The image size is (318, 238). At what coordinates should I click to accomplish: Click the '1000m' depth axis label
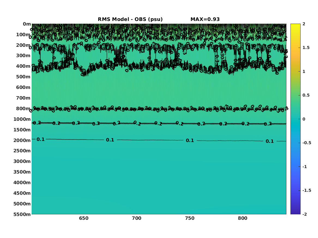tap(22, 119)
